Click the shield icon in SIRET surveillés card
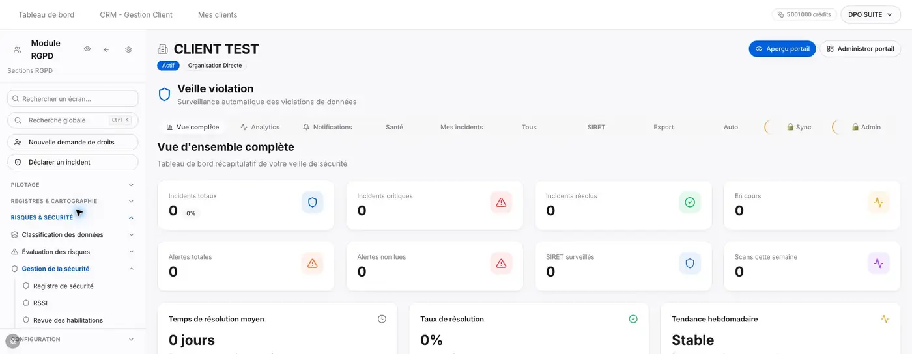 pyautogui.click(x=690, y=264)
